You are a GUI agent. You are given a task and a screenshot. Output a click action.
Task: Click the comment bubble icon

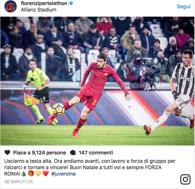(x=73, y=153)
